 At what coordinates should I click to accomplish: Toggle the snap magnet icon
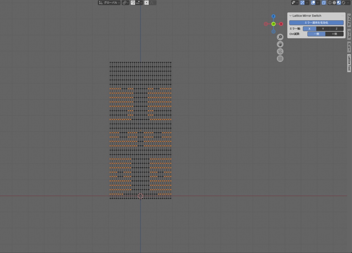point(133,3)
